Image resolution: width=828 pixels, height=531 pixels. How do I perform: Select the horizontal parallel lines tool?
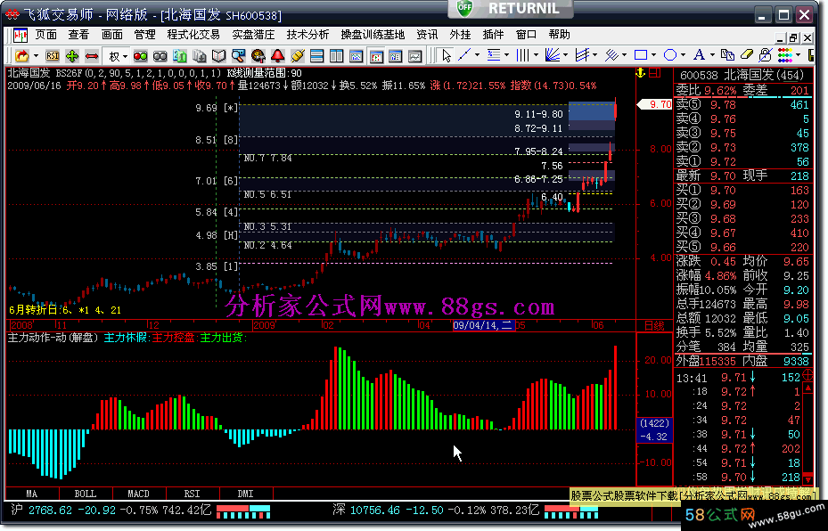coord(494,55)
